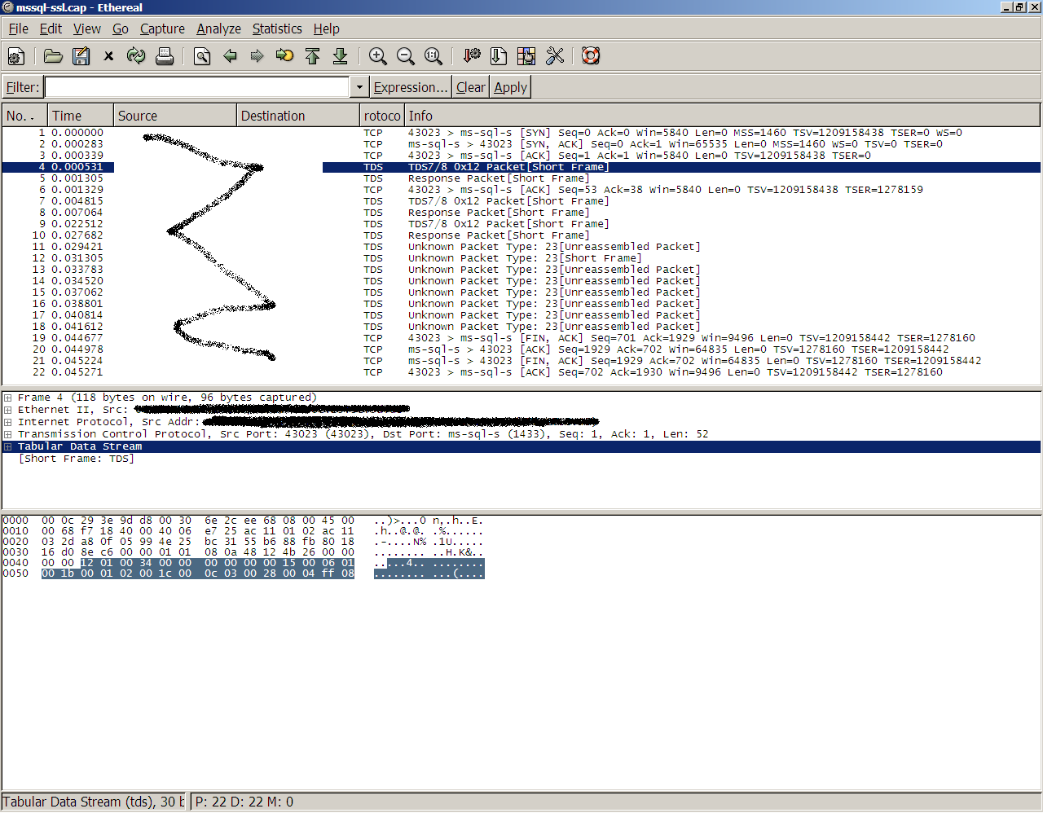The height and width of the screenshot is (813, 1043).
Task: Click the Print packets icon
Action: (x=165, y=56)
